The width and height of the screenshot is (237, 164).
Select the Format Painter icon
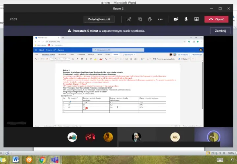(x=47, y=59)
